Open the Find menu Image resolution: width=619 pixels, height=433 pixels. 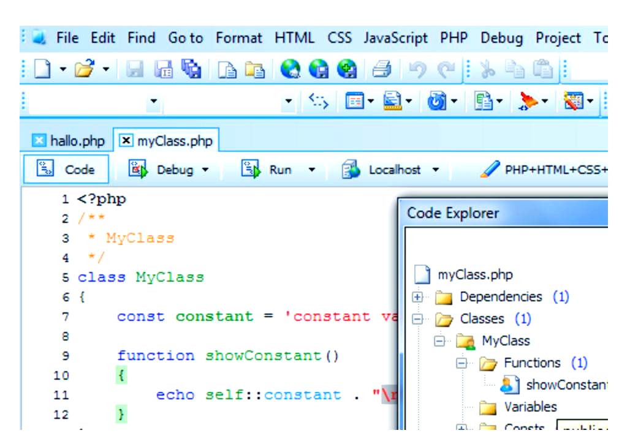[x=141, y=38]
